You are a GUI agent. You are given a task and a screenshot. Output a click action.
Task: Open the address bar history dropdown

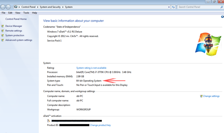pyautogui.click(x=169, y=7)
